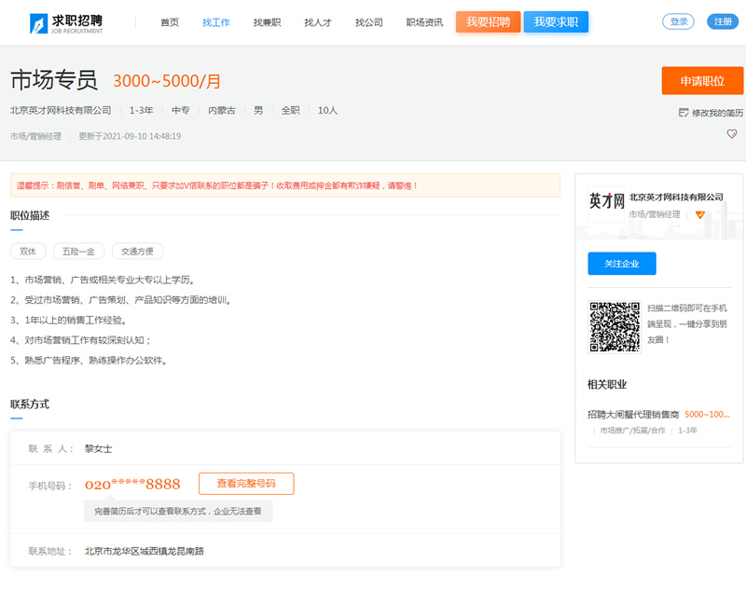Click the 英才网 company logo

606,201
